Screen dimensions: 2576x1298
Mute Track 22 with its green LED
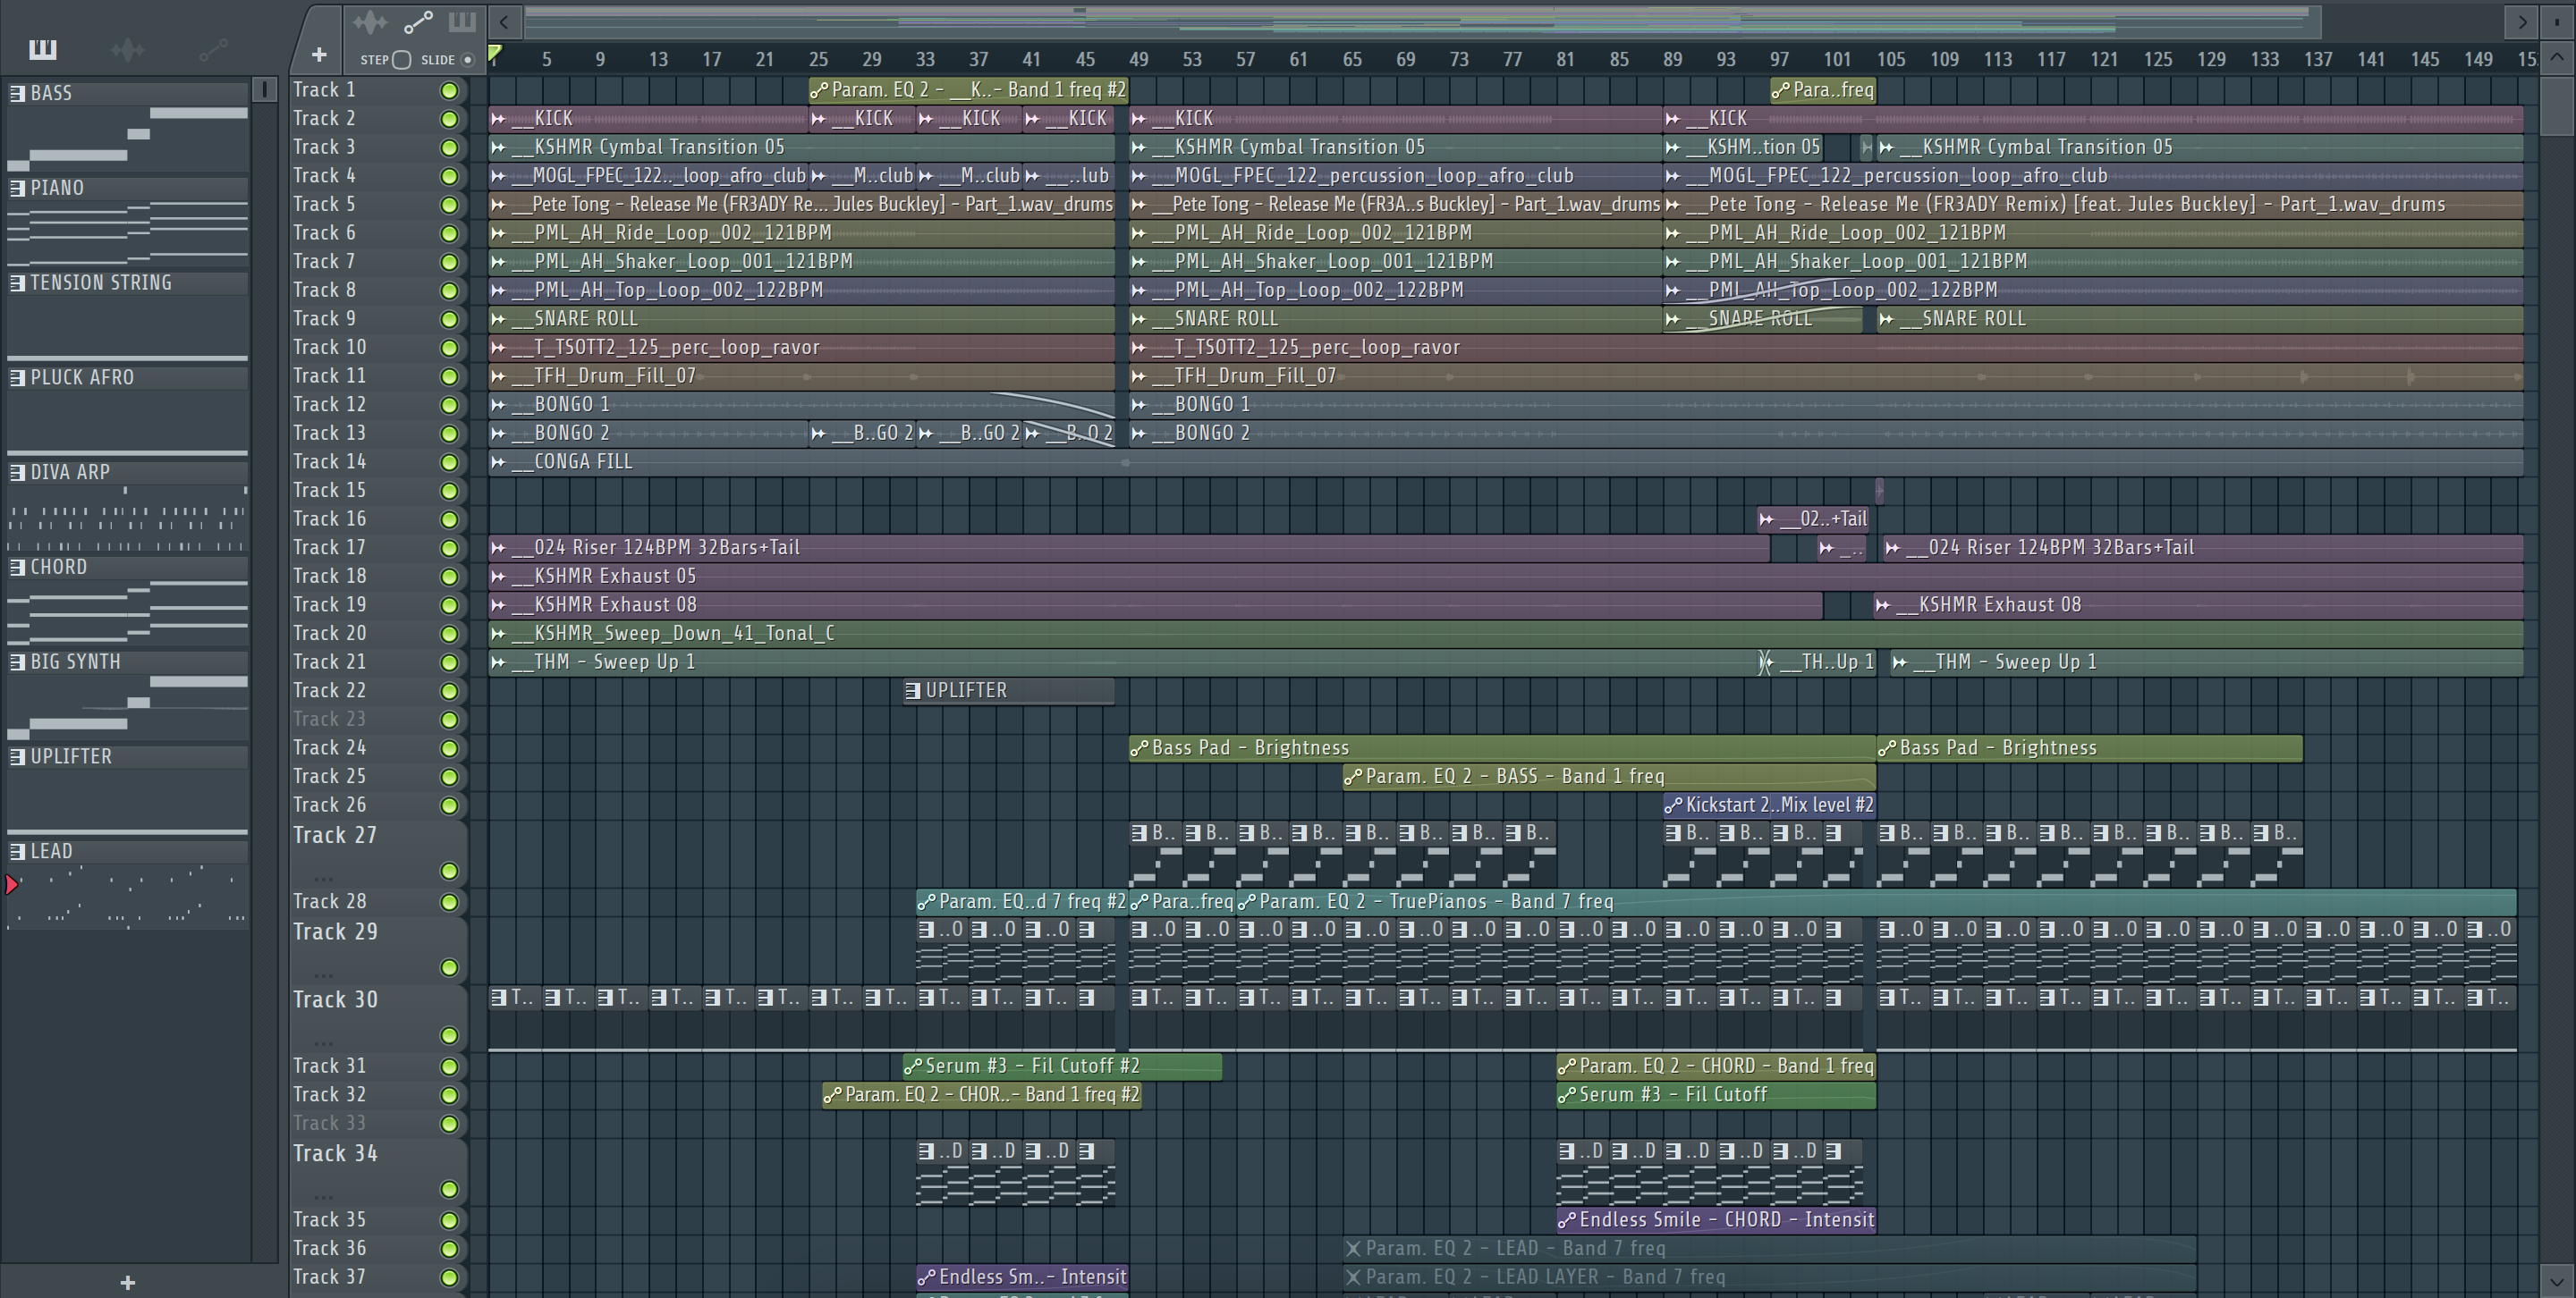coord(450,692)
